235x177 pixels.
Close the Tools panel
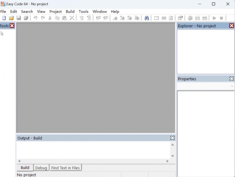(12, 26)
